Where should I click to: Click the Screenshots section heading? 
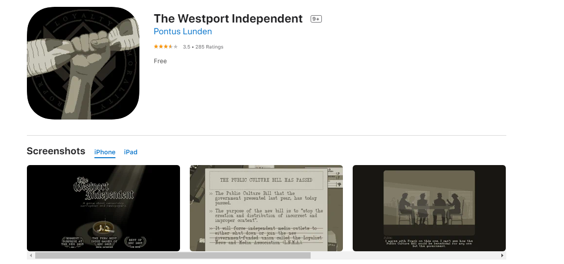(56, 151)
